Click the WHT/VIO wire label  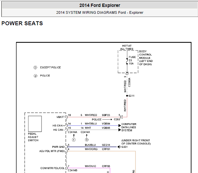click(90, 166)
